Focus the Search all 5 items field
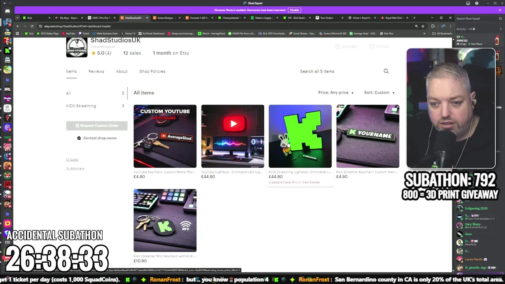This screenshot has height=284, width=505. [339, 71]
